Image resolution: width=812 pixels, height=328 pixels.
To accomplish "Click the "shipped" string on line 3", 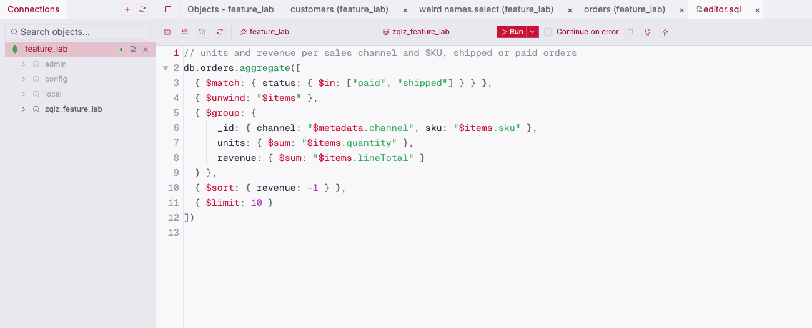I will click(x=423, y=83).
